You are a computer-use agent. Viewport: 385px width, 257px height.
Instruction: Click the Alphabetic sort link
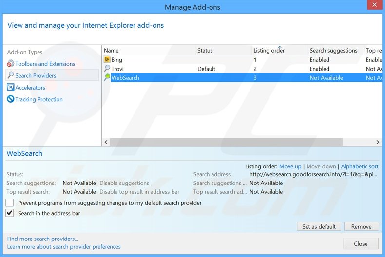coord(360,166)
